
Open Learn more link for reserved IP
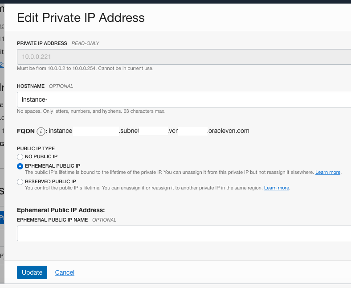pyautogui.click(x=277, y=188)
